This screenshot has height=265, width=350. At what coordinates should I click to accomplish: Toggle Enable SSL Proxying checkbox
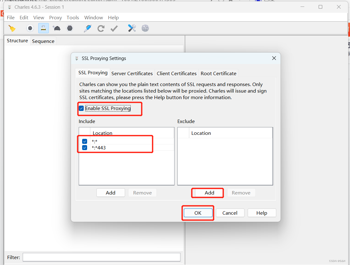click(81, 108)
